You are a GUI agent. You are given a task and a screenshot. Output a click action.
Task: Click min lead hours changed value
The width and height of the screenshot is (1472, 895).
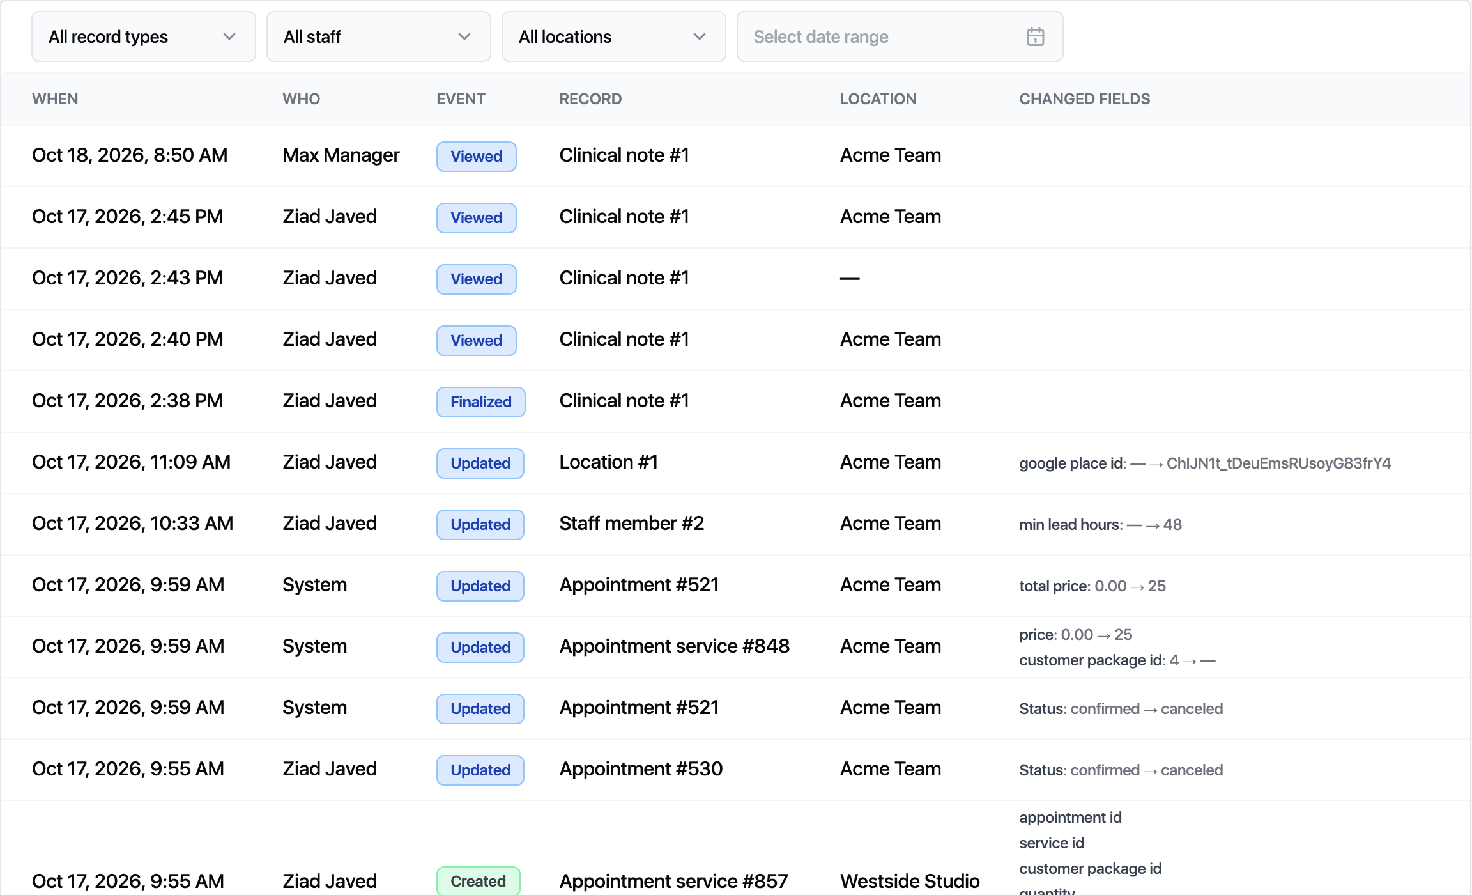pos(1101,524)
